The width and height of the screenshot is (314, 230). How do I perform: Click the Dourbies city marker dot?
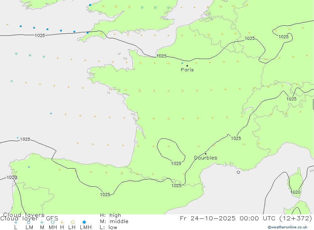click(206, 154)
